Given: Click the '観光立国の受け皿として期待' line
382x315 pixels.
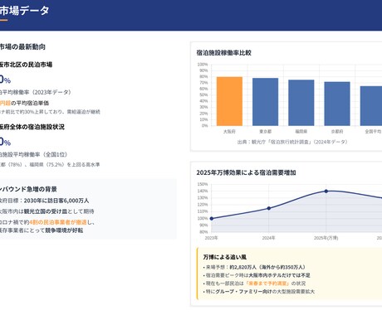Looking at the screenshot, I should click(59, 211).
